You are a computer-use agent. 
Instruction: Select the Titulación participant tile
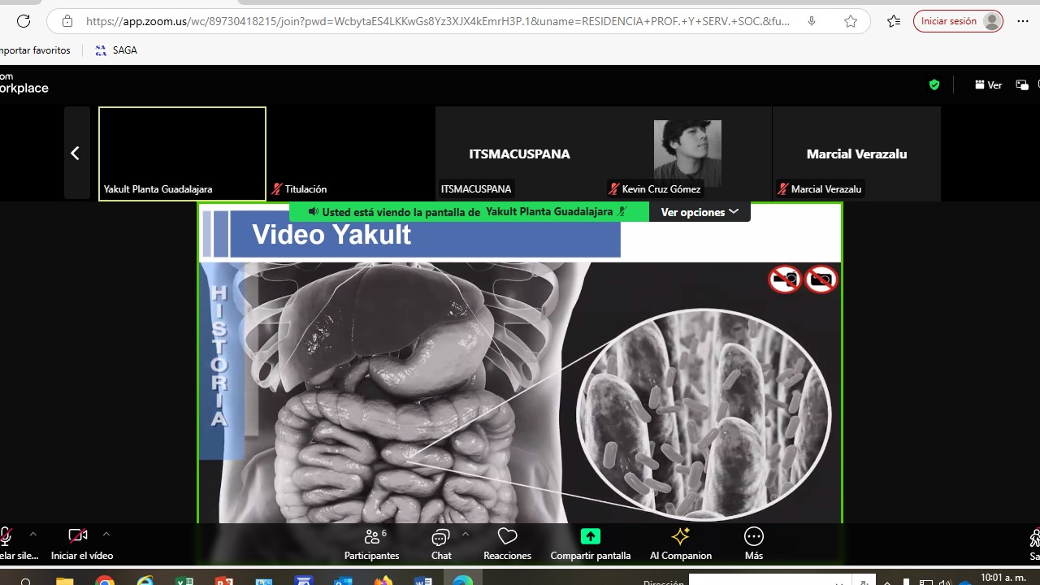pos(351,154)
